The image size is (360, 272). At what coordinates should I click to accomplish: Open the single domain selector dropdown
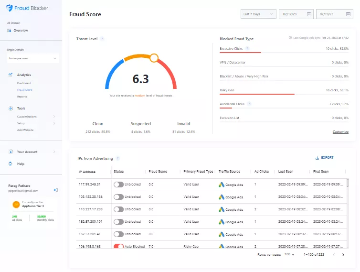click(x=32, y=58)
